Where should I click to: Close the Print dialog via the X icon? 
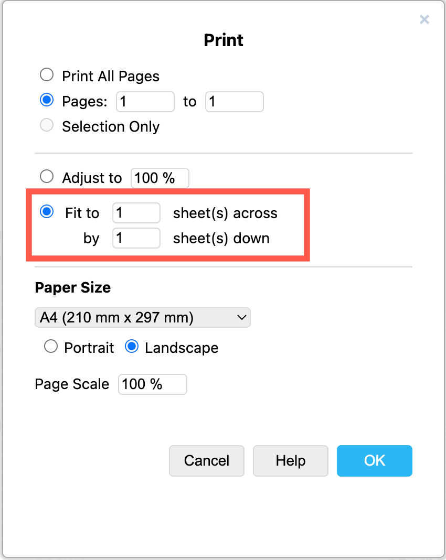click(x=424, y=19)
